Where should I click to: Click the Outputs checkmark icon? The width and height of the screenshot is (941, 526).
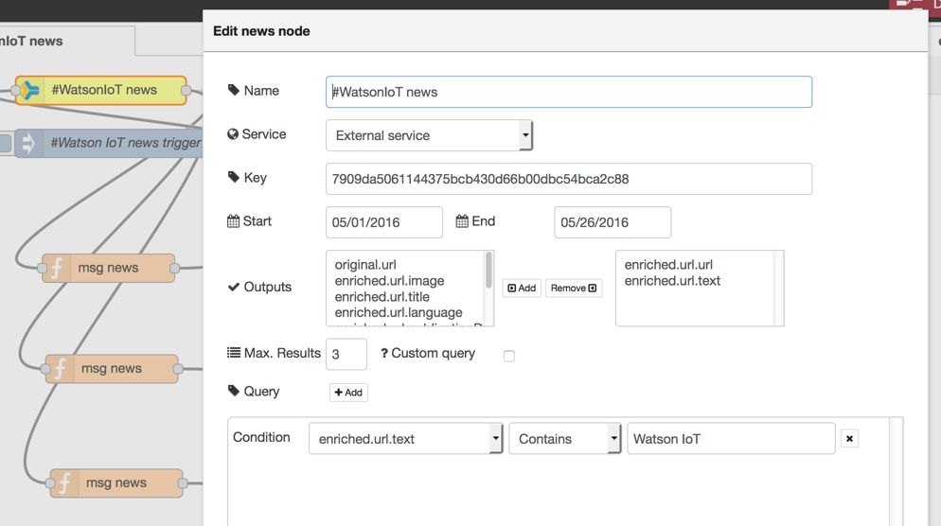pyautogui.click(x=234, y=287)
